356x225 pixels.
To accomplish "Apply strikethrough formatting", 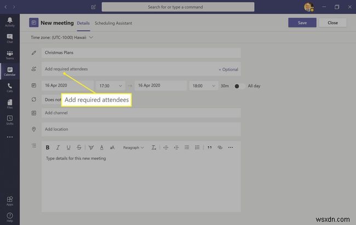I will 79,147.
